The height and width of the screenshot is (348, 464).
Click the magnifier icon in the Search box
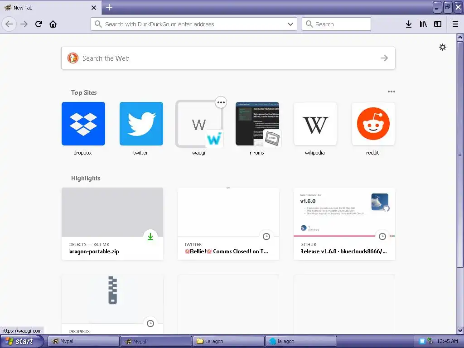coord(309,24)
